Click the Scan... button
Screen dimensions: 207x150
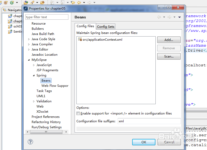coord(169,56)
